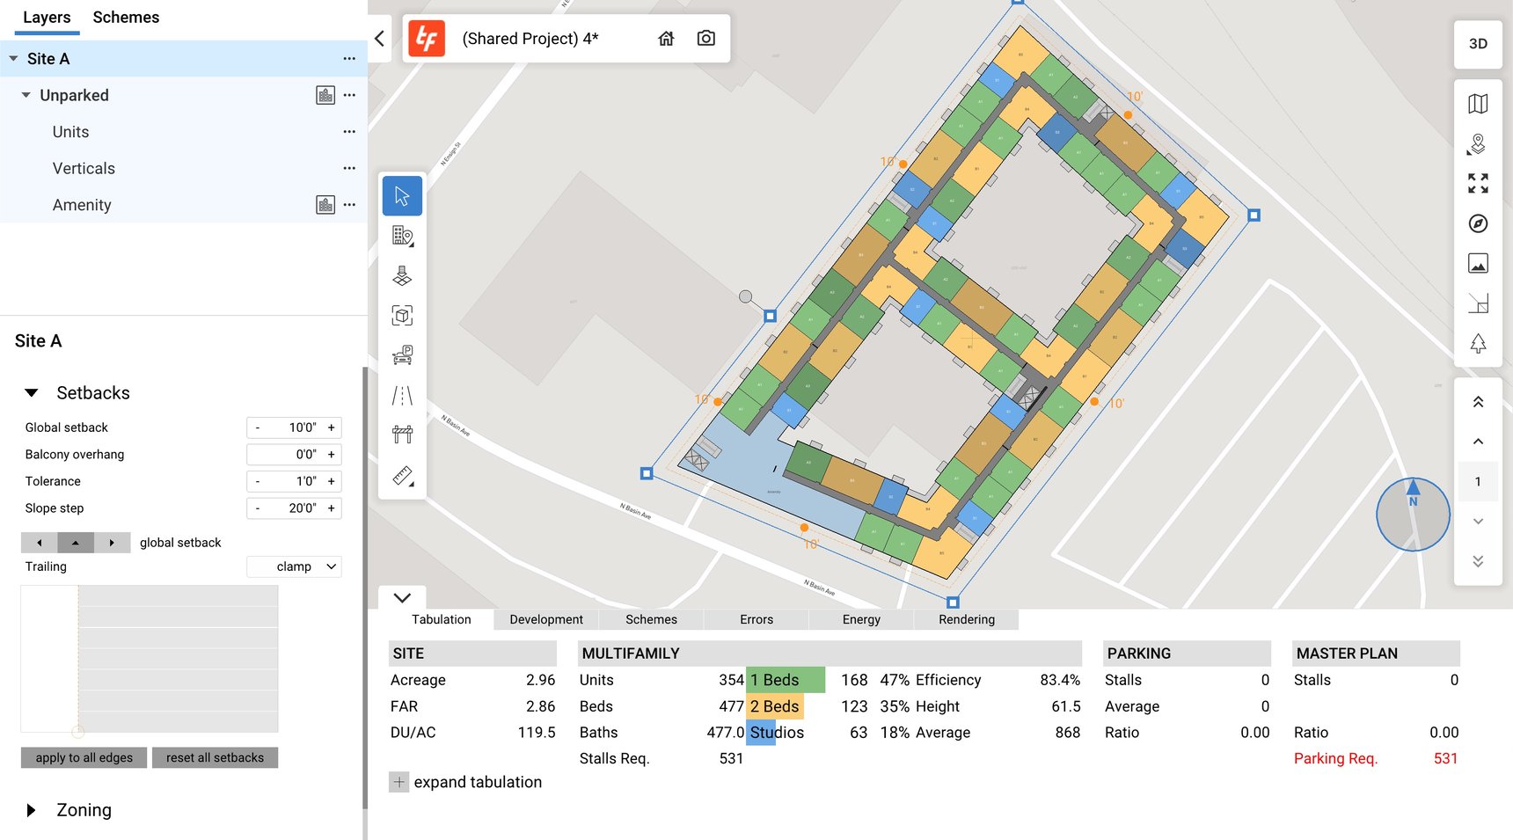This screenshot has width=1513, height=840.
Task: Expand the Zoning section
Action: point(33,810)
